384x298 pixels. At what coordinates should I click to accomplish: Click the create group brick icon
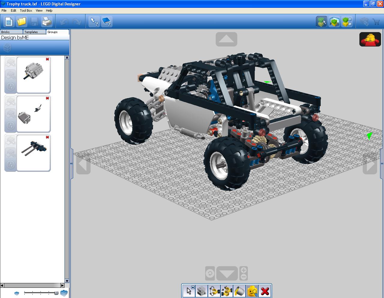coord(7,47)
